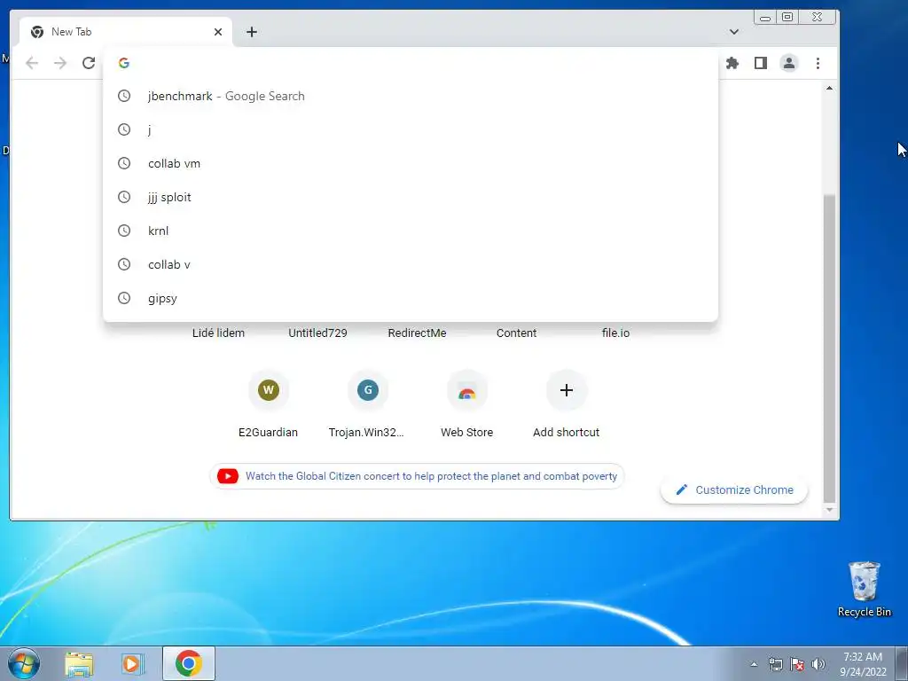Open the Trojan.Win32 shortcut icon
The width and height of the screenshot is (908, 681).
pos(368,390)
